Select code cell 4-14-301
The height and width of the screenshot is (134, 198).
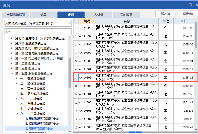[87, 69]
